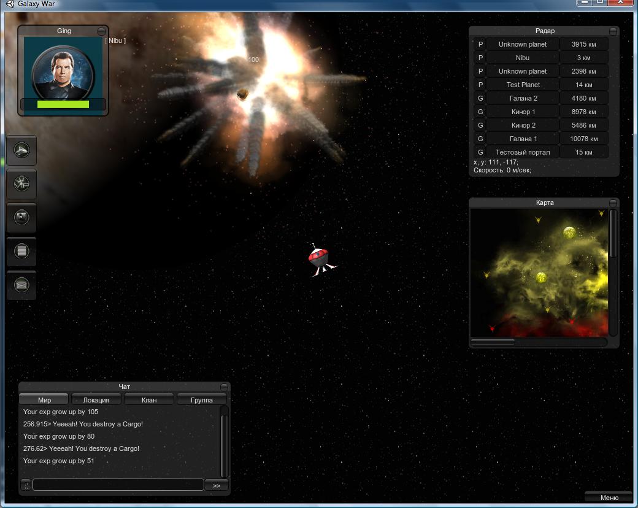Click the Ging character portrait
638x508 pixels.
tap(63, 72)
